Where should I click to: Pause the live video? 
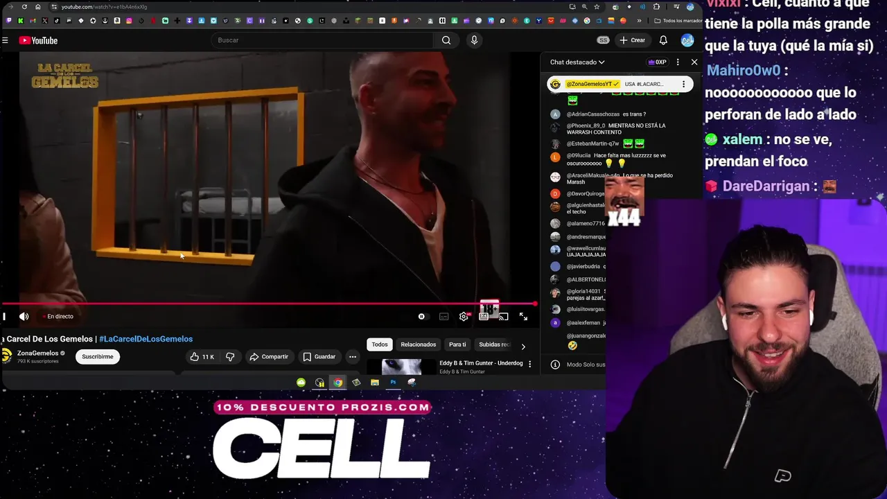pyautogui.click(x=4, y=317)
